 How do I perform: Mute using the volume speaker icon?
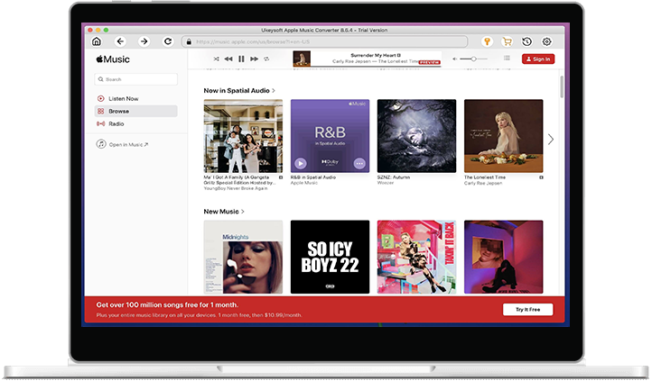pyautogui.click(x=455, y=59)
